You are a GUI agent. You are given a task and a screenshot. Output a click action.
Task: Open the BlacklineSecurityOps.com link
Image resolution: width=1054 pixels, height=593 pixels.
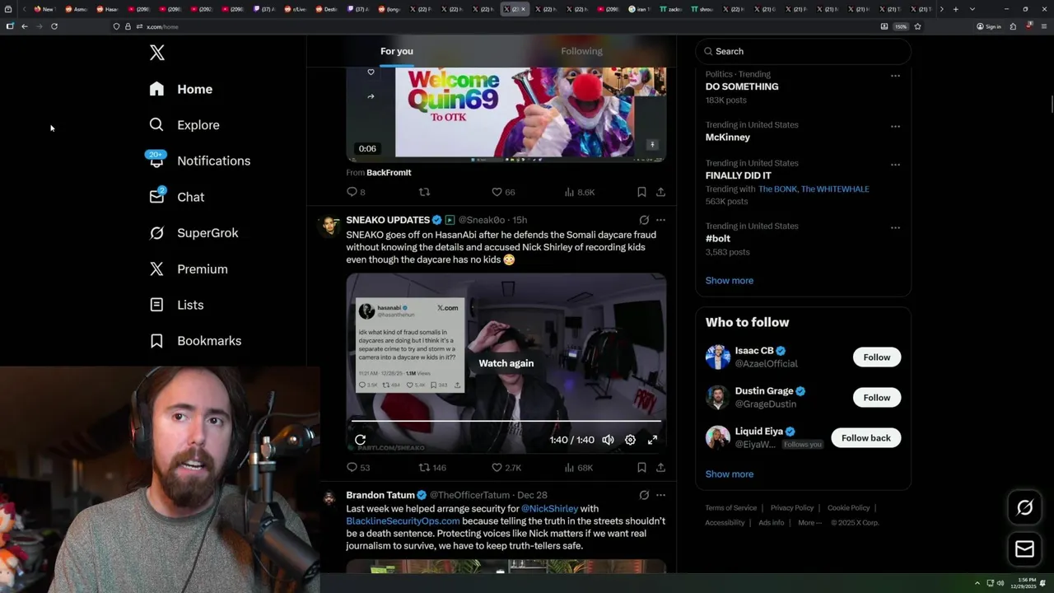pyautogui.click(x=403, y=521)
